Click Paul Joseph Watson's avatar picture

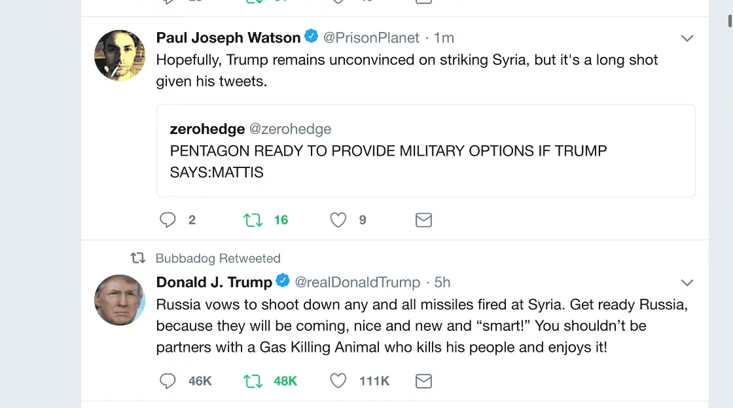[120, 56]
